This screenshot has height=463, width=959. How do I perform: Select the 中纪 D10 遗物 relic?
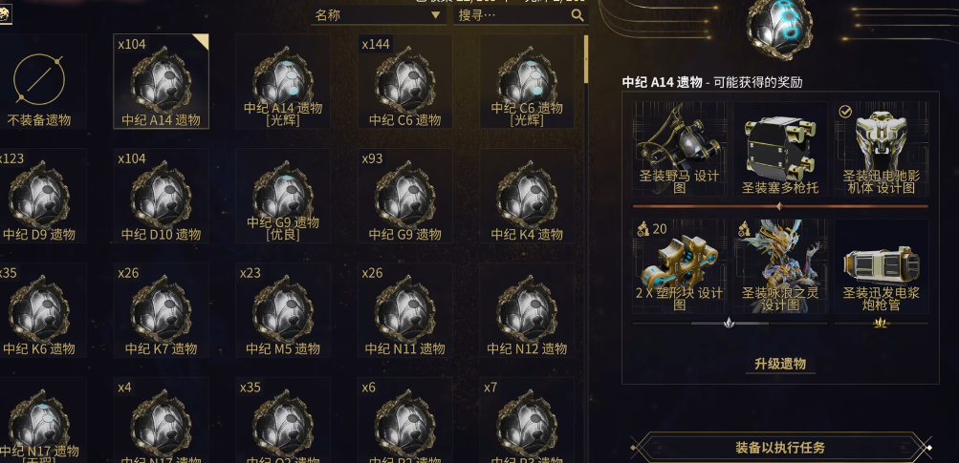click(161, 196)
